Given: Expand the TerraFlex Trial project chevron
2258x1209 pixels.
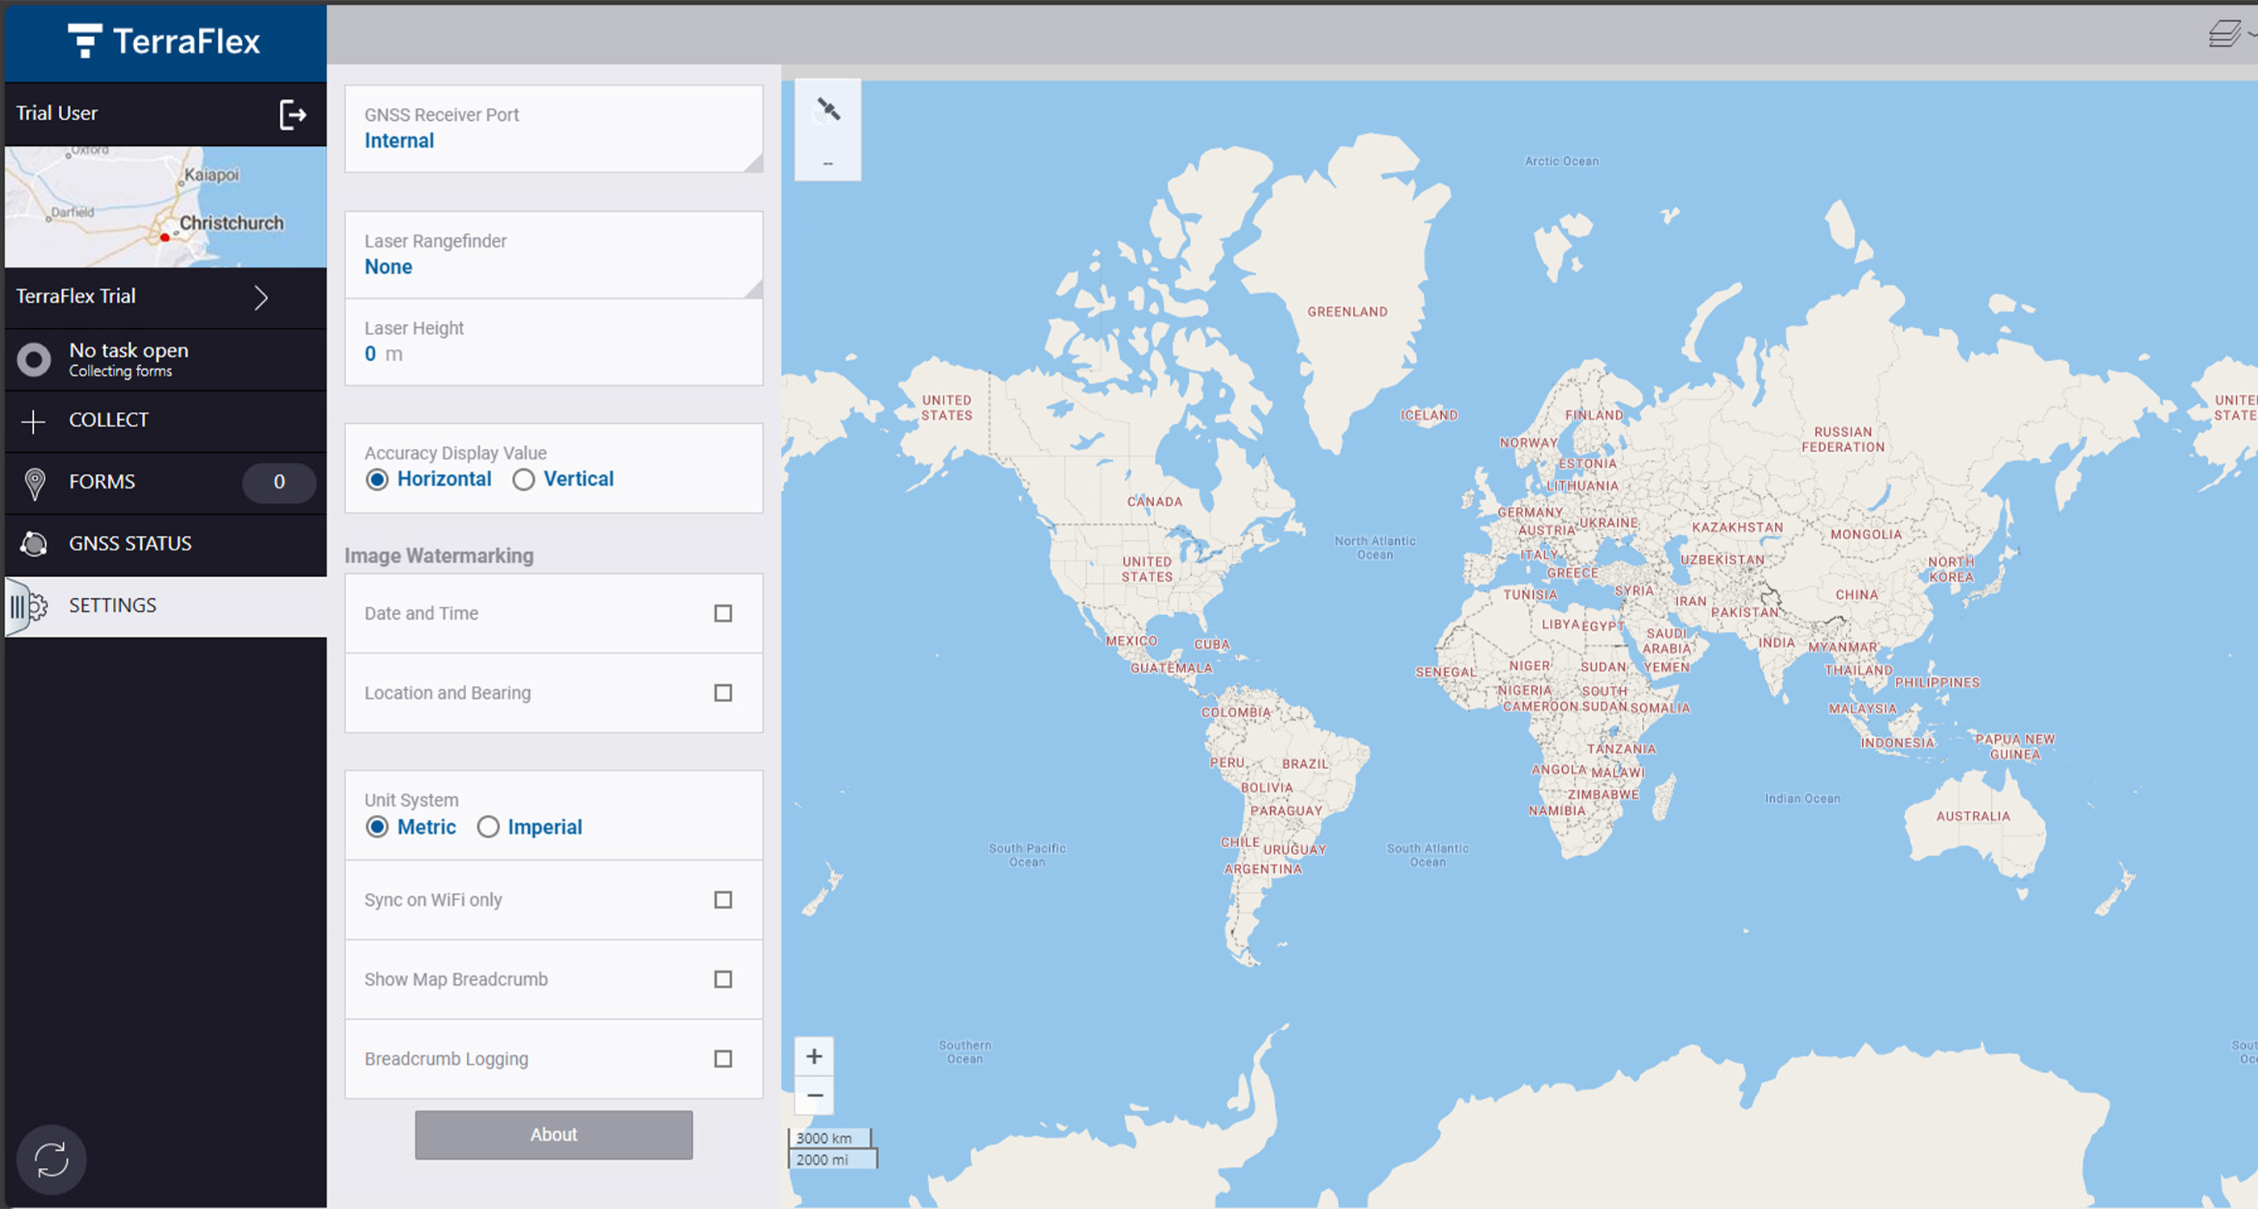Looking at the screenshot, I should tap(260, 298).
